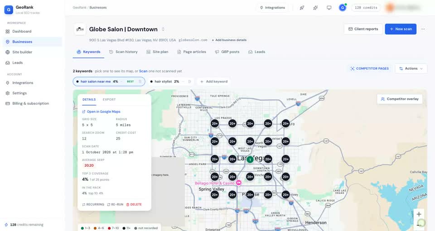This screenshot has width=435, height=231.
Task: Click the Globe Salon business logo thumbnail
Action: pyautogui.click(x=80, y=29)
